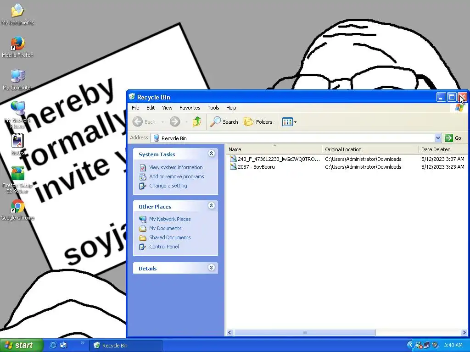Open the Tools menu
Screen dimensions: 470x352
[213, 108]
